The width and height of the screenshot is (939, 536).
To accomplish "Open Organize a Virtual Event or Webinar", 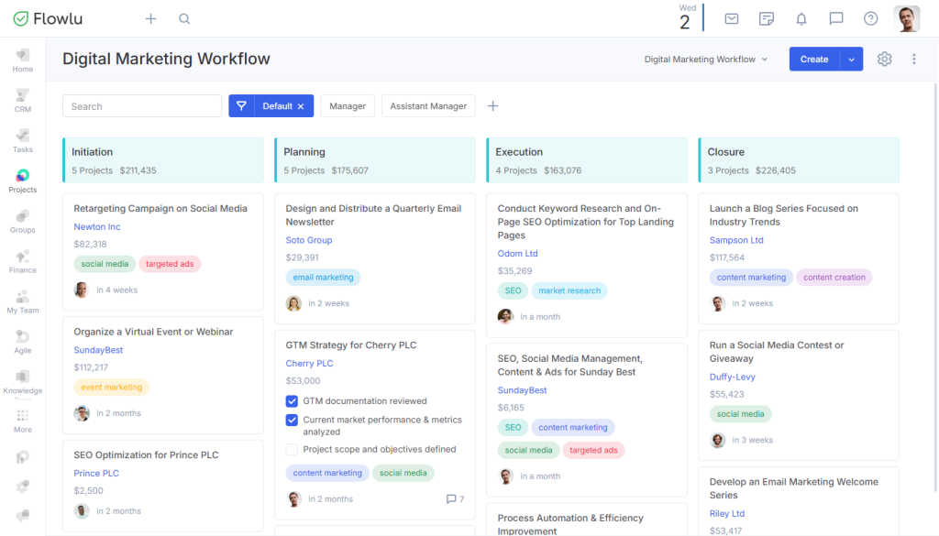I will click(x=153, y=332).
